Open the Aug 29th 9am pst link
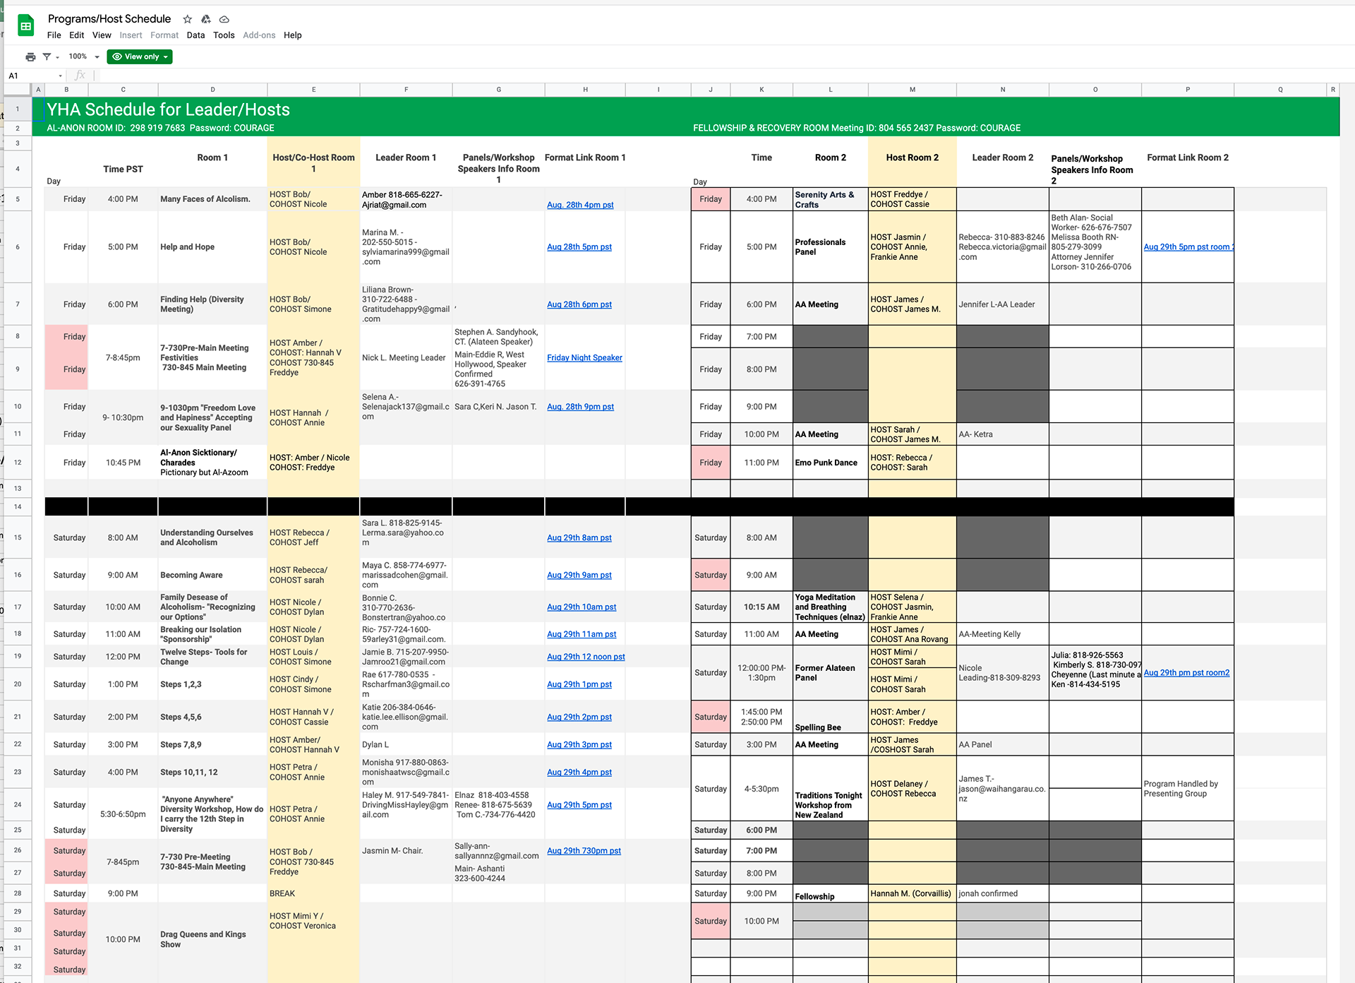This screenshot has width=1355, height=983. coord(579,576)
